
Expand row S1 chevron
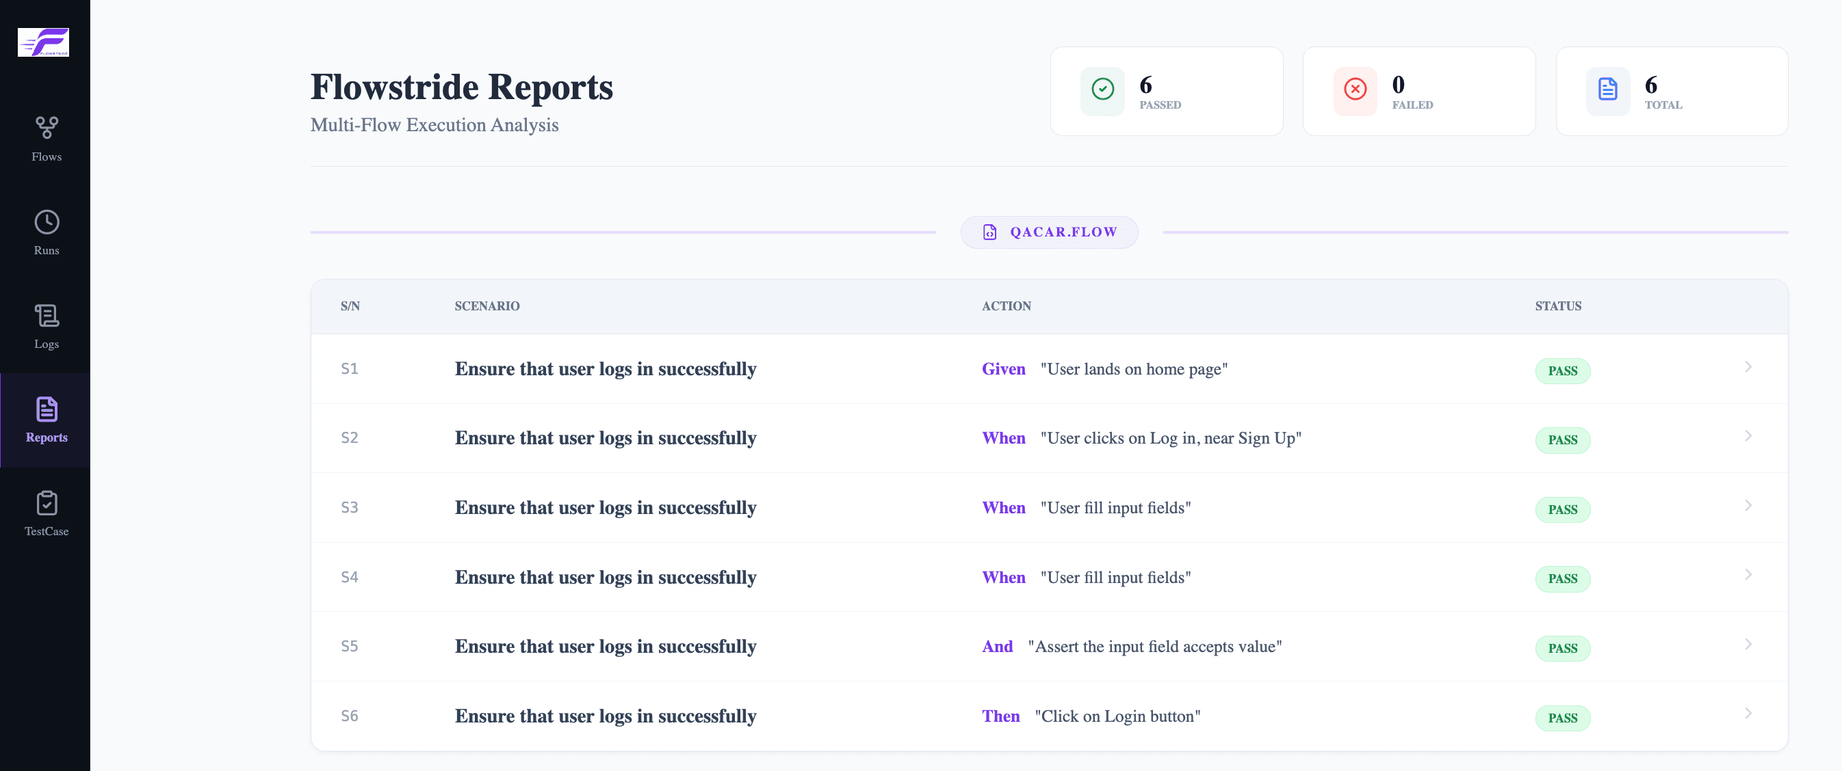(1748, 367)
